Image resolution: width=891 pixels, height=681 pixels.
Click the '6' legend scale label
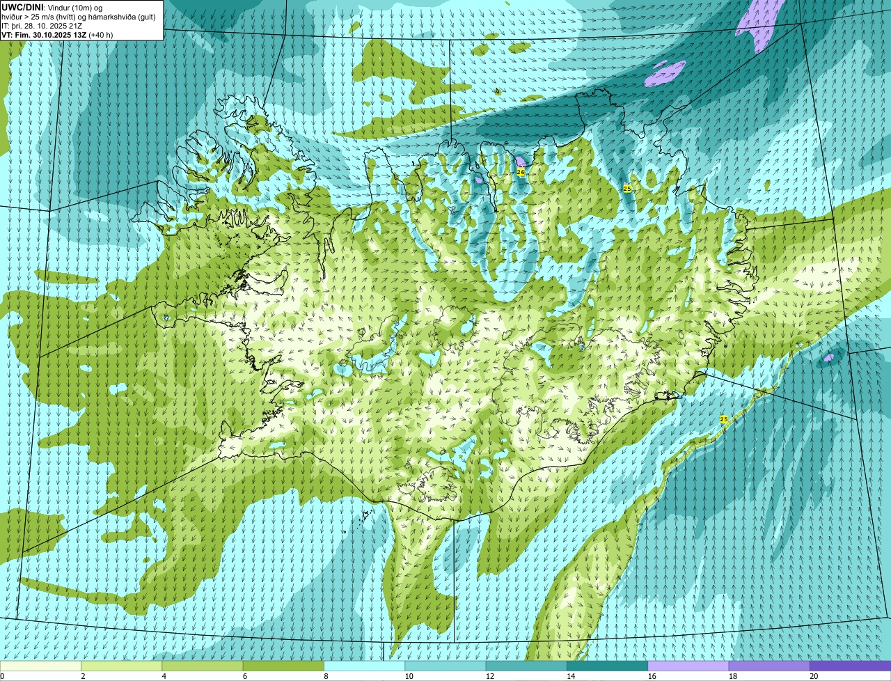click(x=245, y=676)
